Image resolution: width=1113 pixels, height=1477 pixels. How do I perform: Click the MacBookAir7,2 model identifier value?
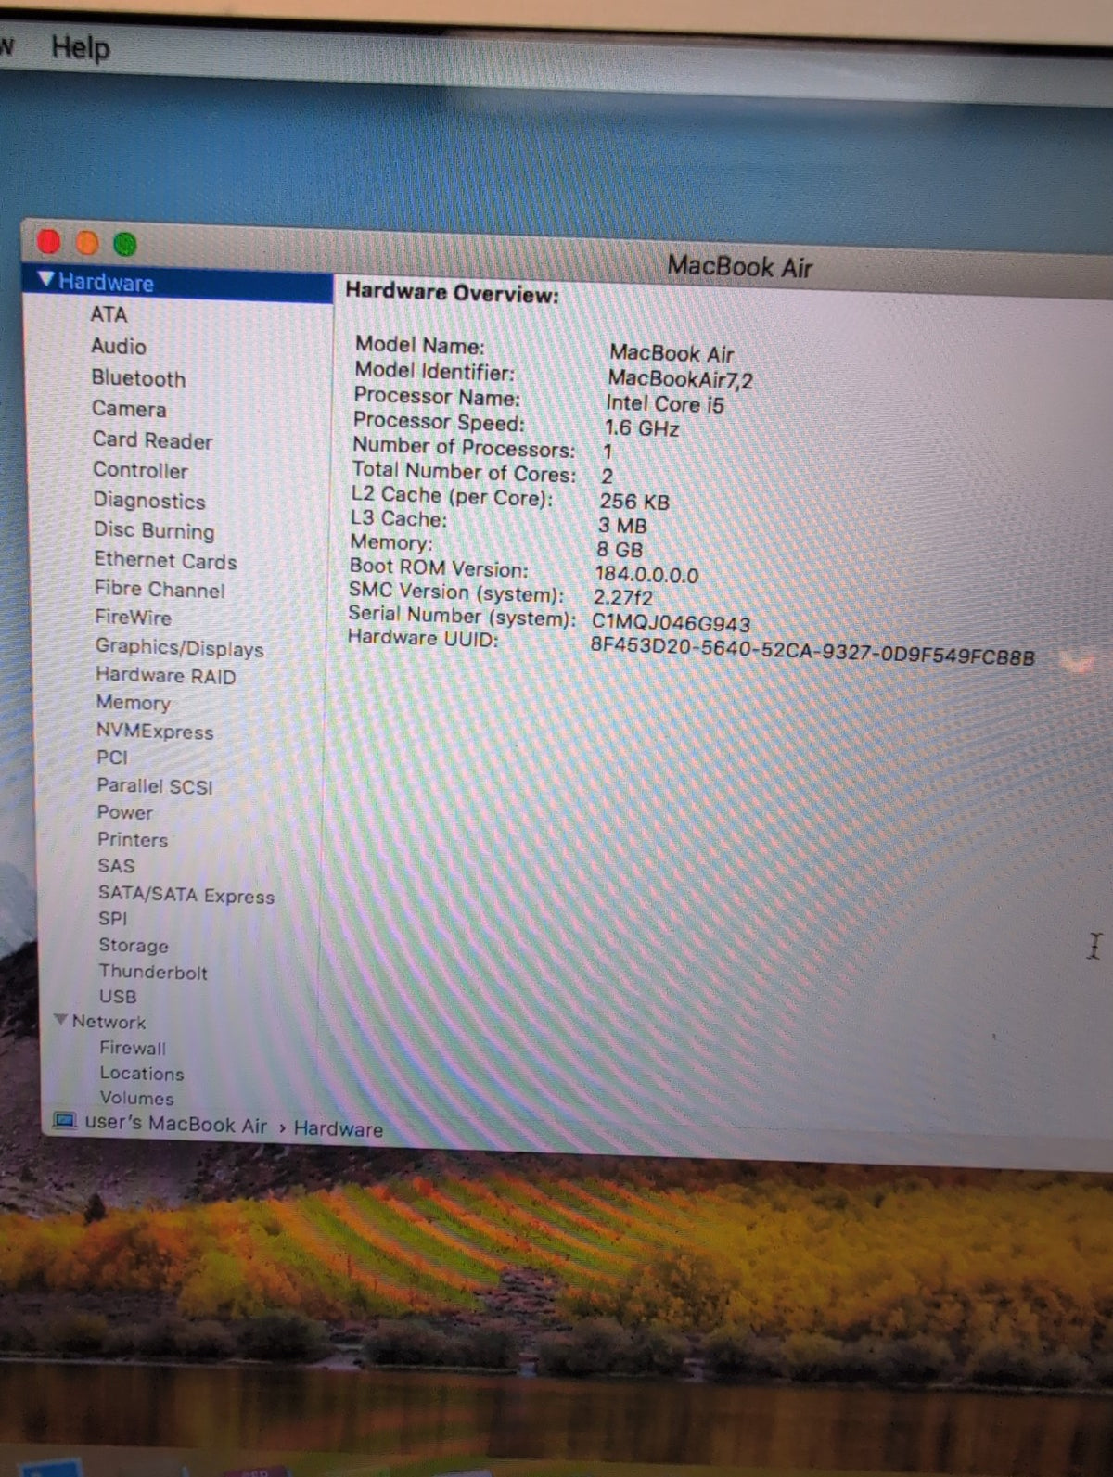[x=680, y=379]
